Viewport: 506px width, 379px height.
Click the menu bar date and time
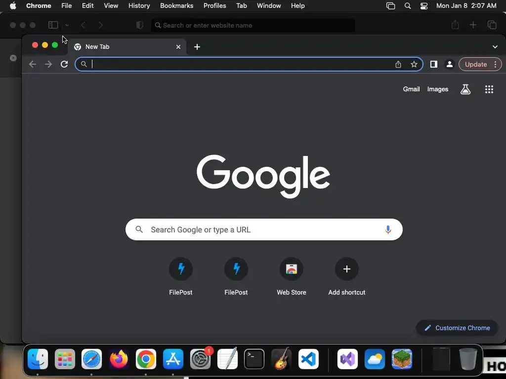point(466,6)
